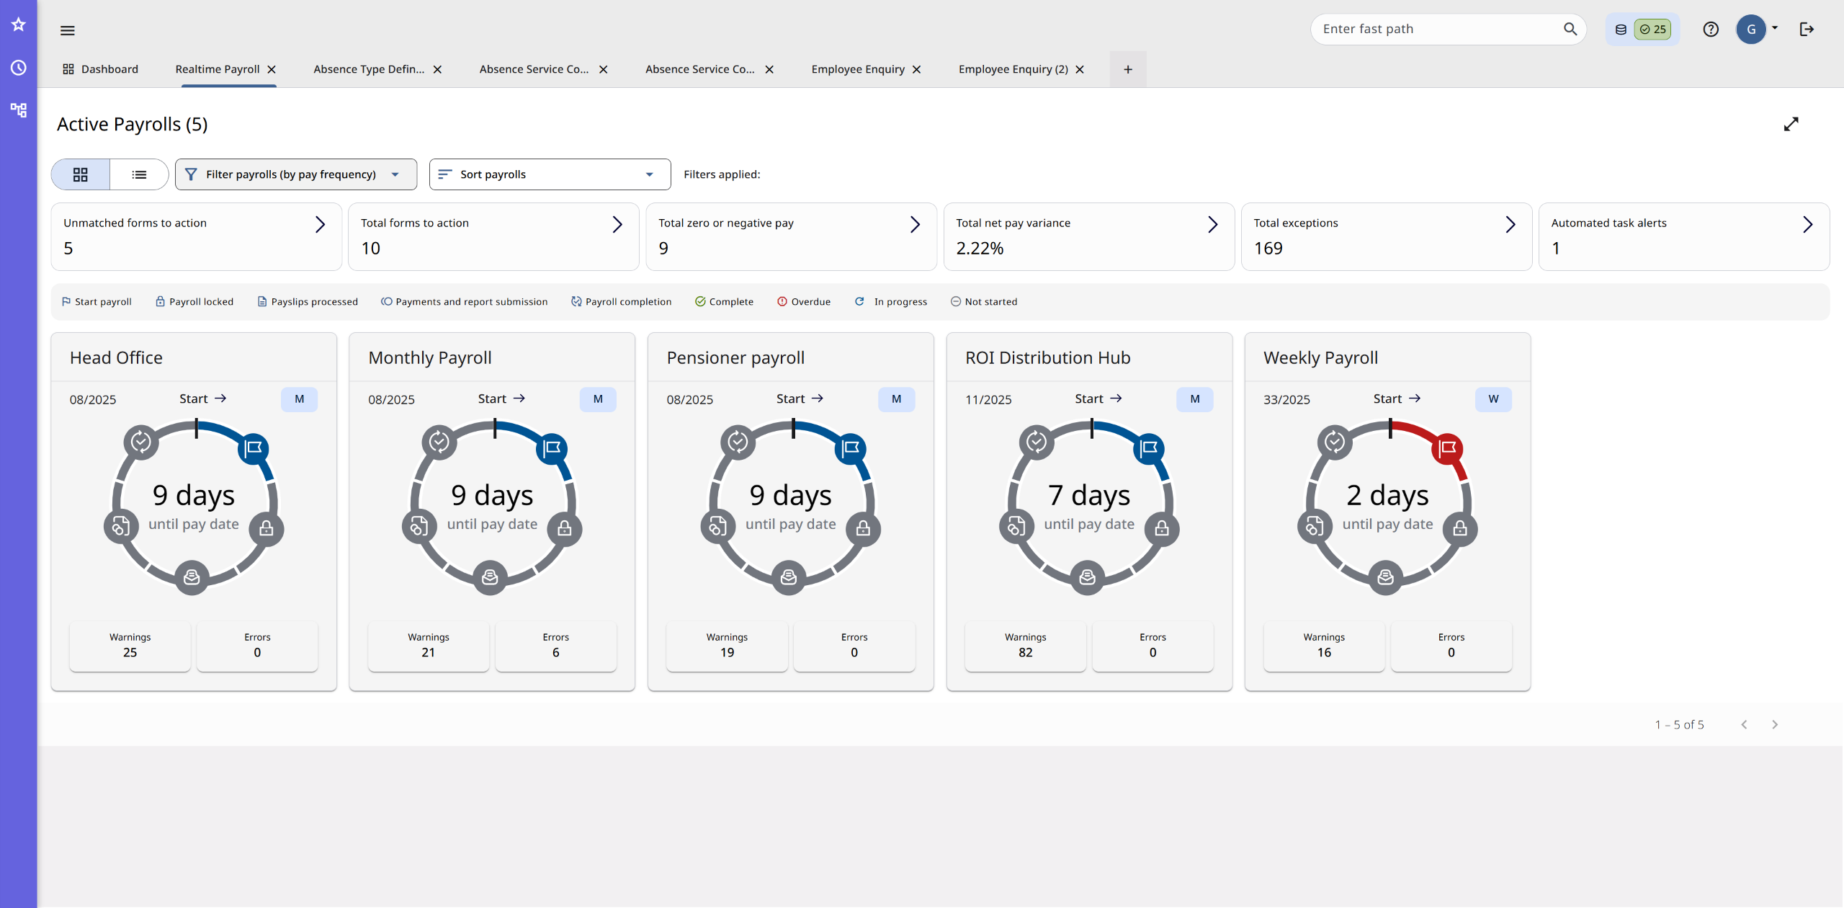Click ROI Distribution Hub start flag icon

pyautogui.click(x=1149, y=448)
